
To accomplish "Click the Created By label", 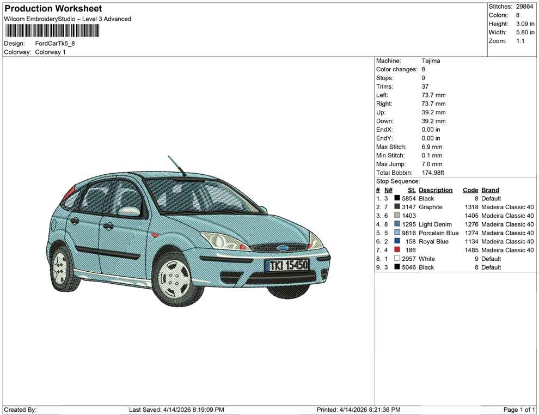I will (20, 410).
